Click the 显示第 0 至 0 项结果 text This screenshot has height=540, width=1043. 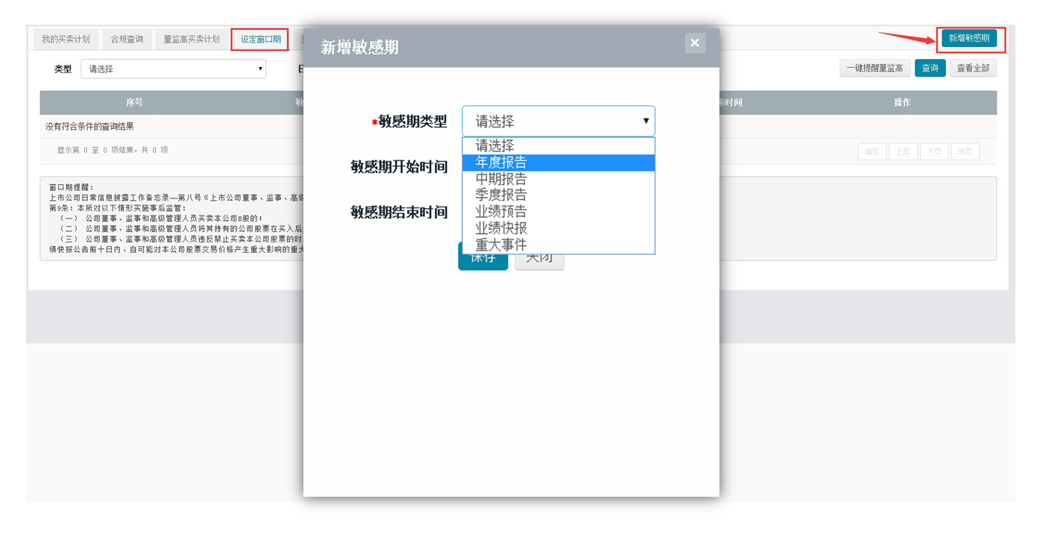click(113, 151)
